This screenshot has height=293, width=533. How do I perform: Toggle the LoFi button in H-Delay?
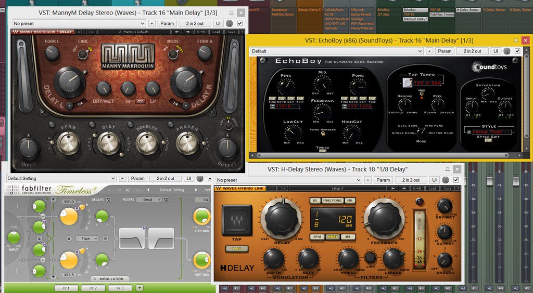tap(237, 249)
